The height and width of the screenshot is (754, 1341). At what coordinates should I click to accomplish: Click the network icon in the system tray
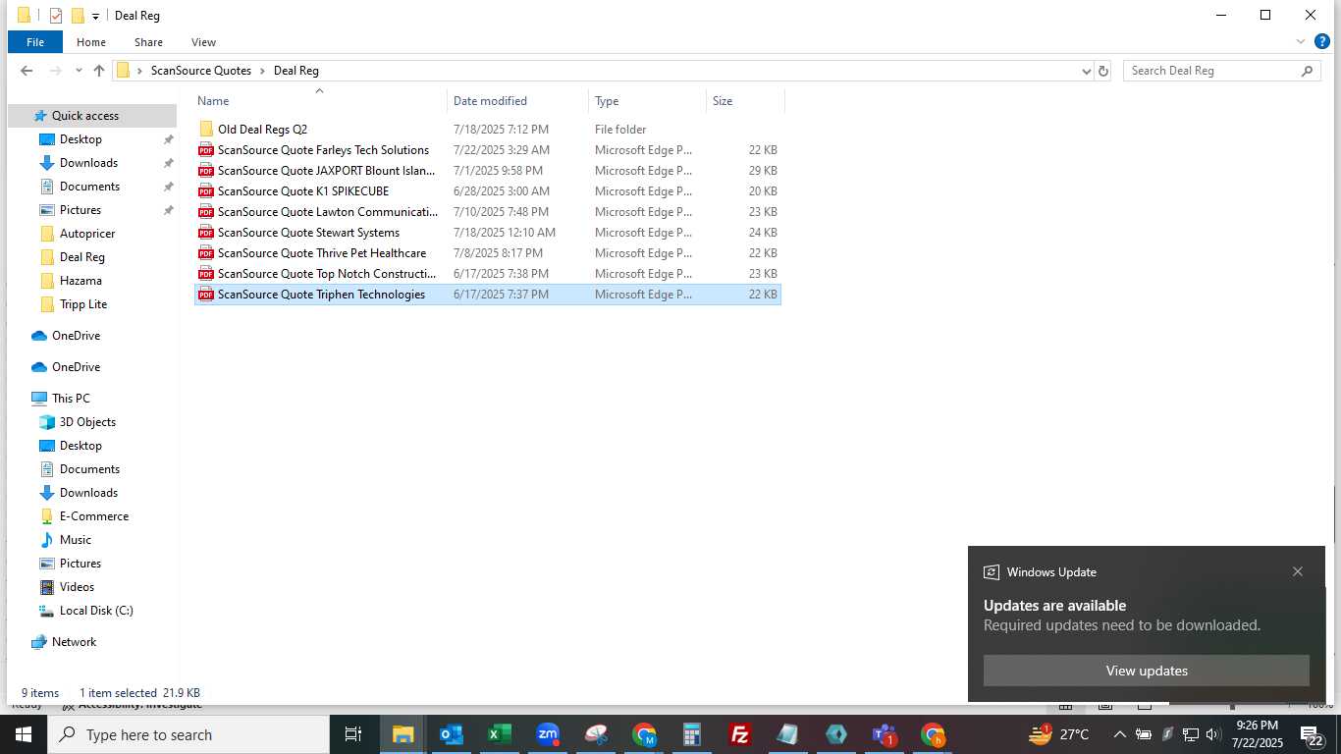click(1190, 734)
